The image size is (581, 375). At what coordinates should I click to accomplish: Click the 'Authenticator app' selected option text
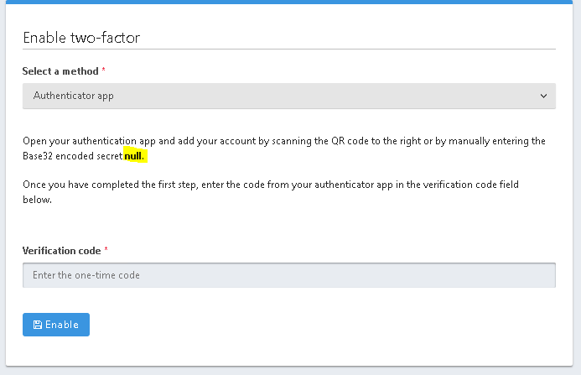[x=74, y=96]
